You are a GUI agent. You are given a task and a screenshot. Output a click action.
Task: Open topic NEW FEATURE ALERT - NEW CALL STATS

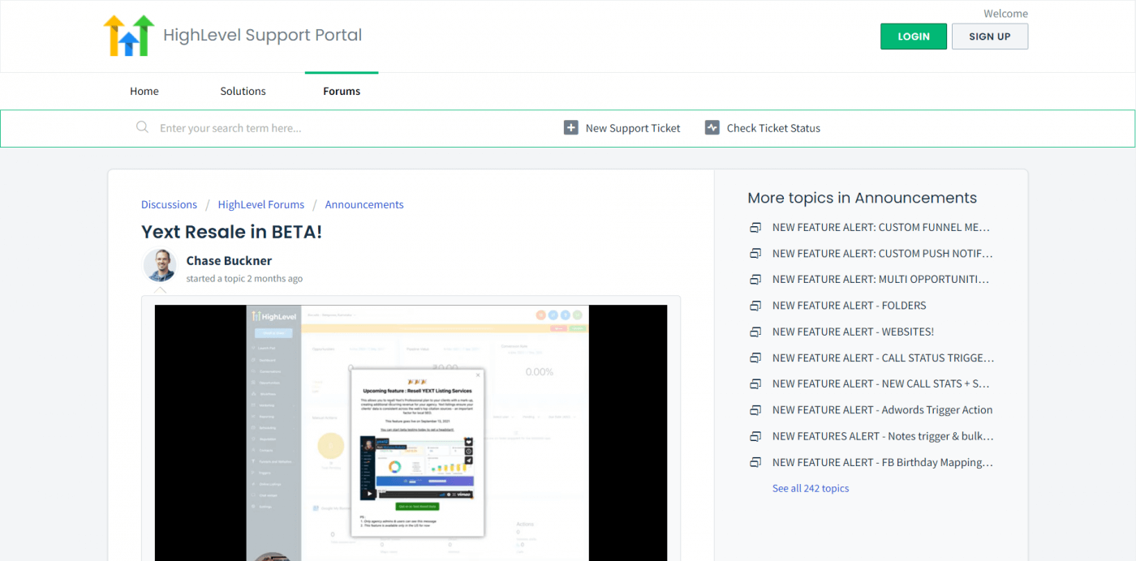pyautogui.click(x=881, y=383)
